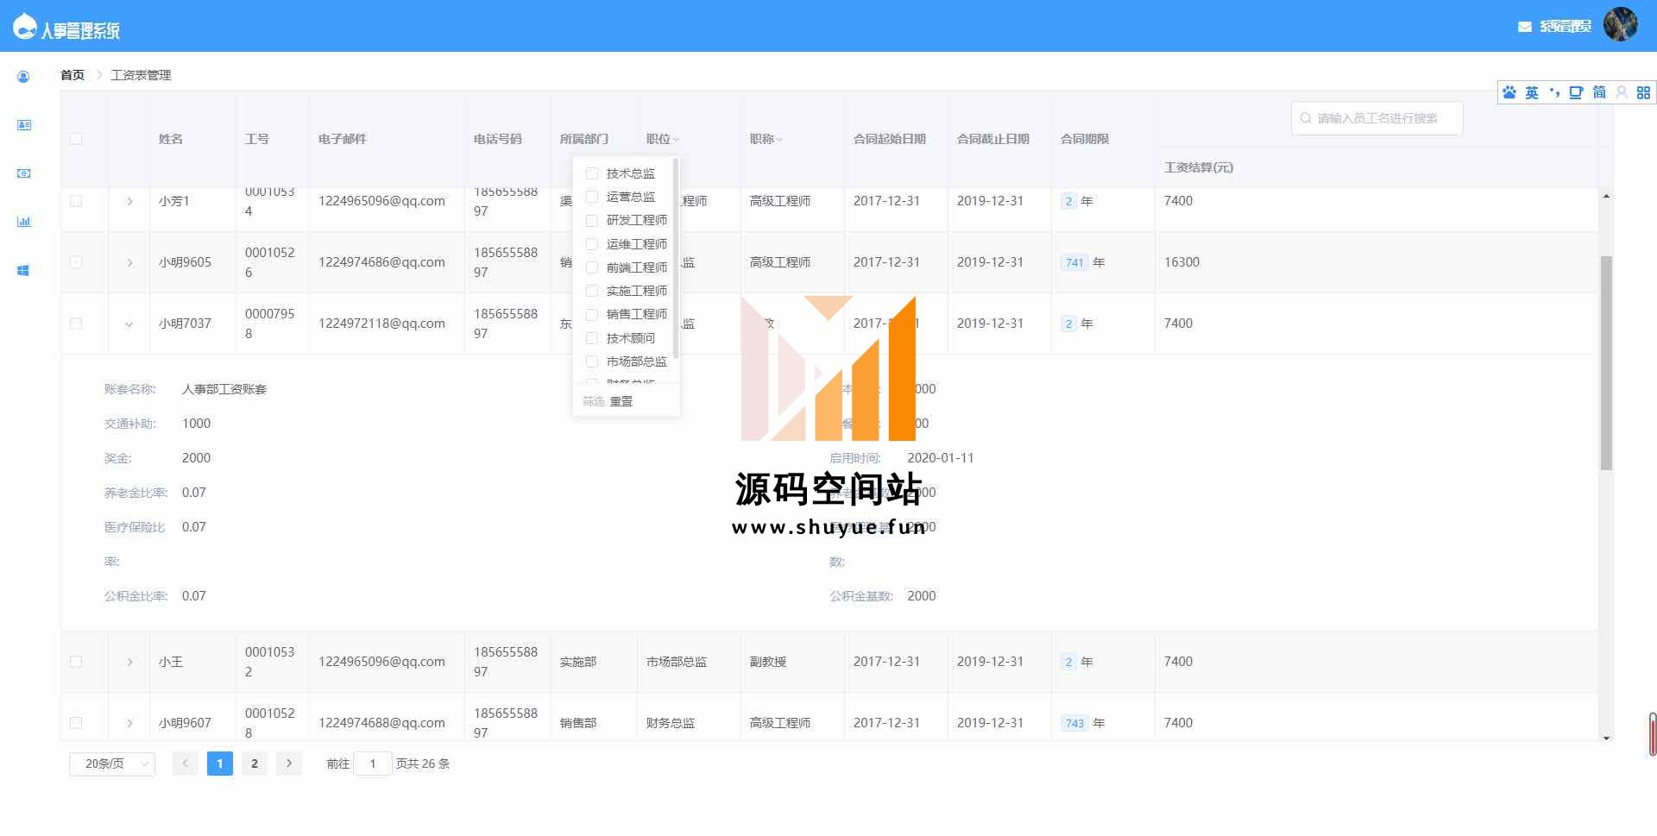Click the 合同起始日期 column header
This screenshot has width=1657, height=836.
pos(890,139)
